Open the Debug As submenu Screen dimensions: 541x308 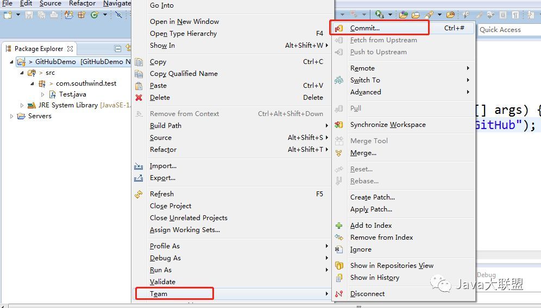coord(232,258)
